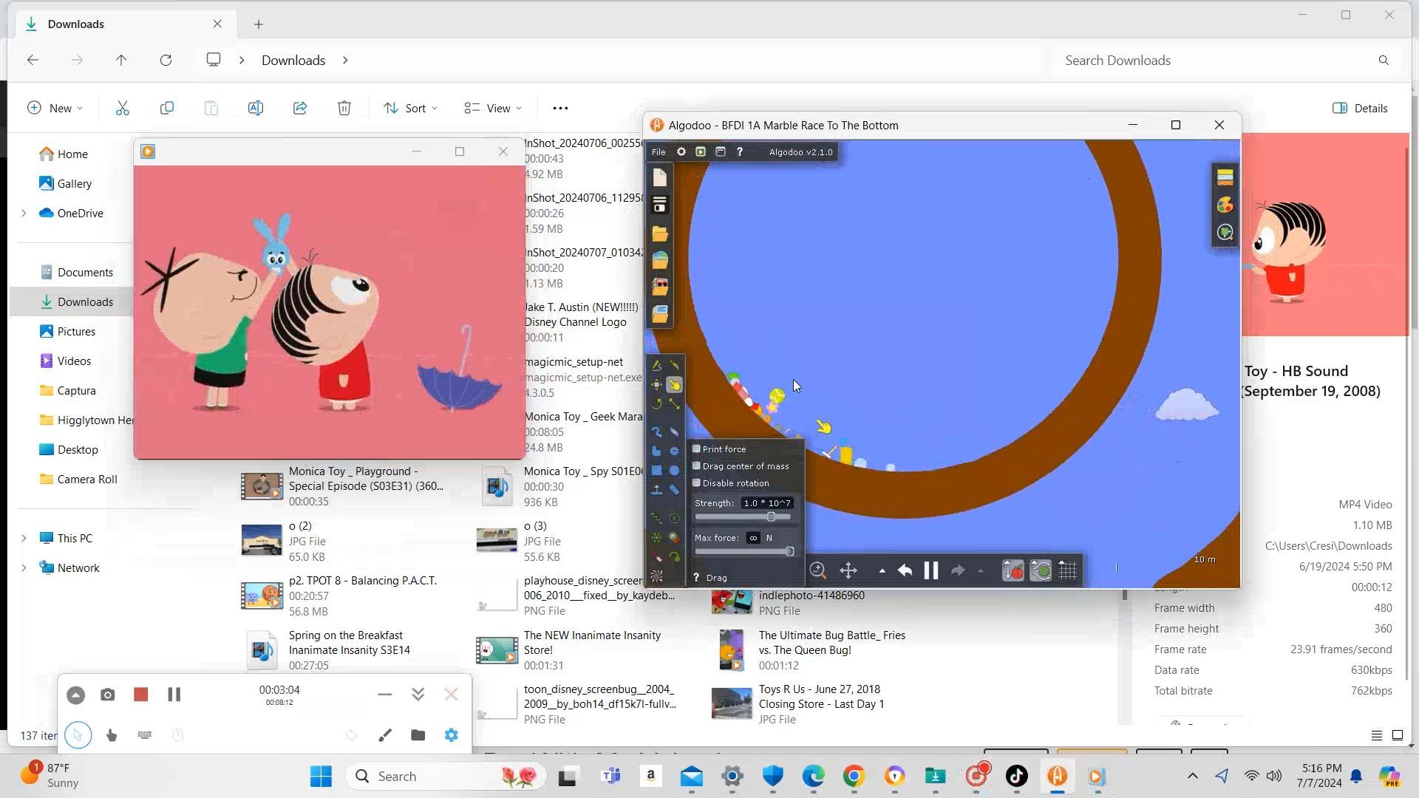Expand This PC in navigation pane
Viewport: 1419px width, 798px height.
pos(24,539)
